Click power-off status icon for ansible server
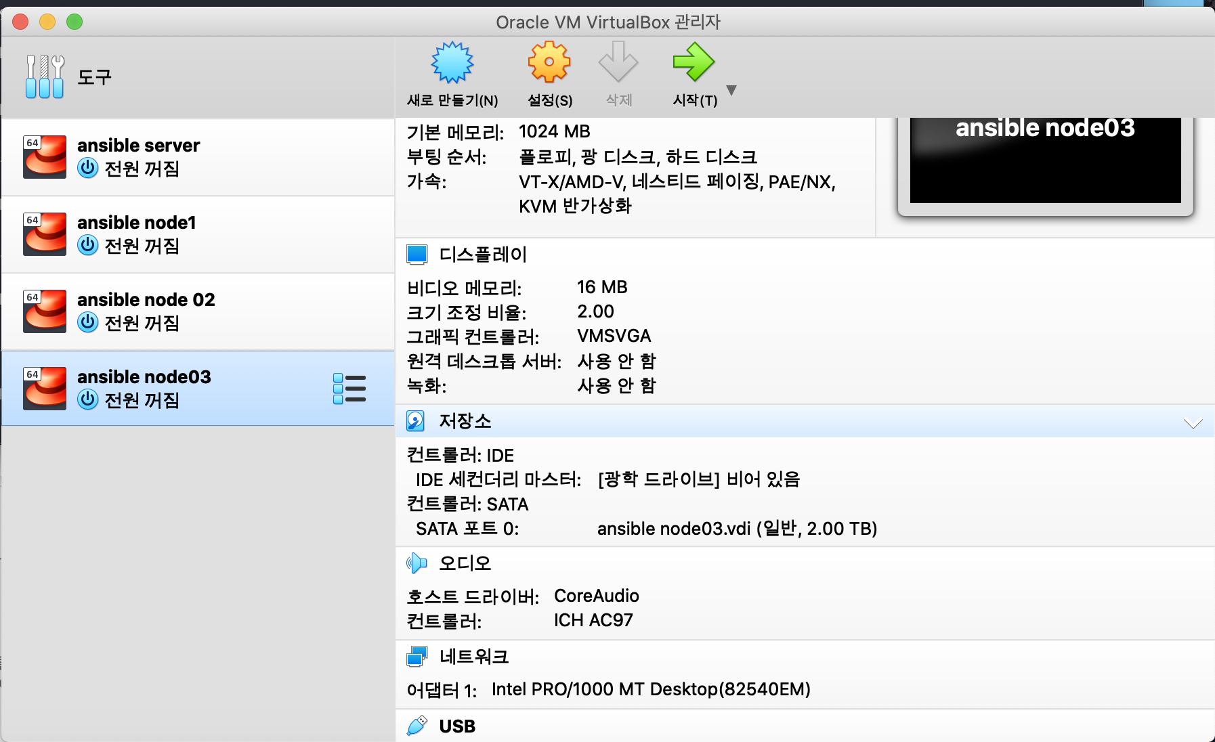This screenshot has height=742, width=1215. pos(88,168)
